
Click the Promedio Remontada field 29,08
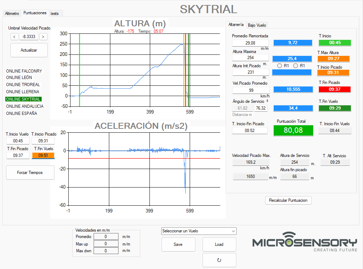click(x=251, y=43)
